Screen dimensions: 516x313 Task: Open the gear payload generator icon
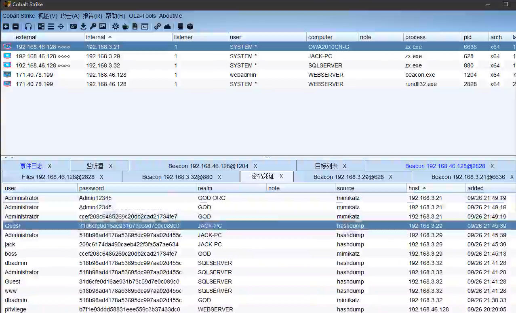tap(116, 27)
